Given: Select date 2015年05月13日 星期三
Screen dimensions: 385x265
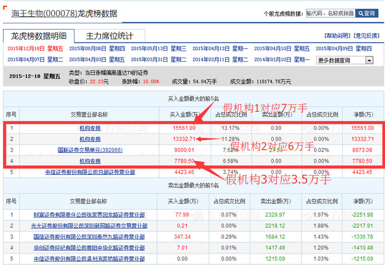Looking at the screenshot, I should 159,48.
